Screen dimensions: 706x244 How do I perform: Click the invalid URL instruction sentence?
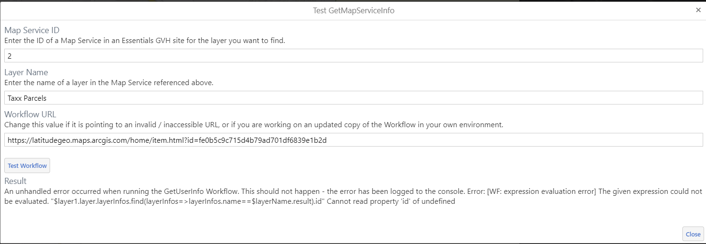coord(254,125)
